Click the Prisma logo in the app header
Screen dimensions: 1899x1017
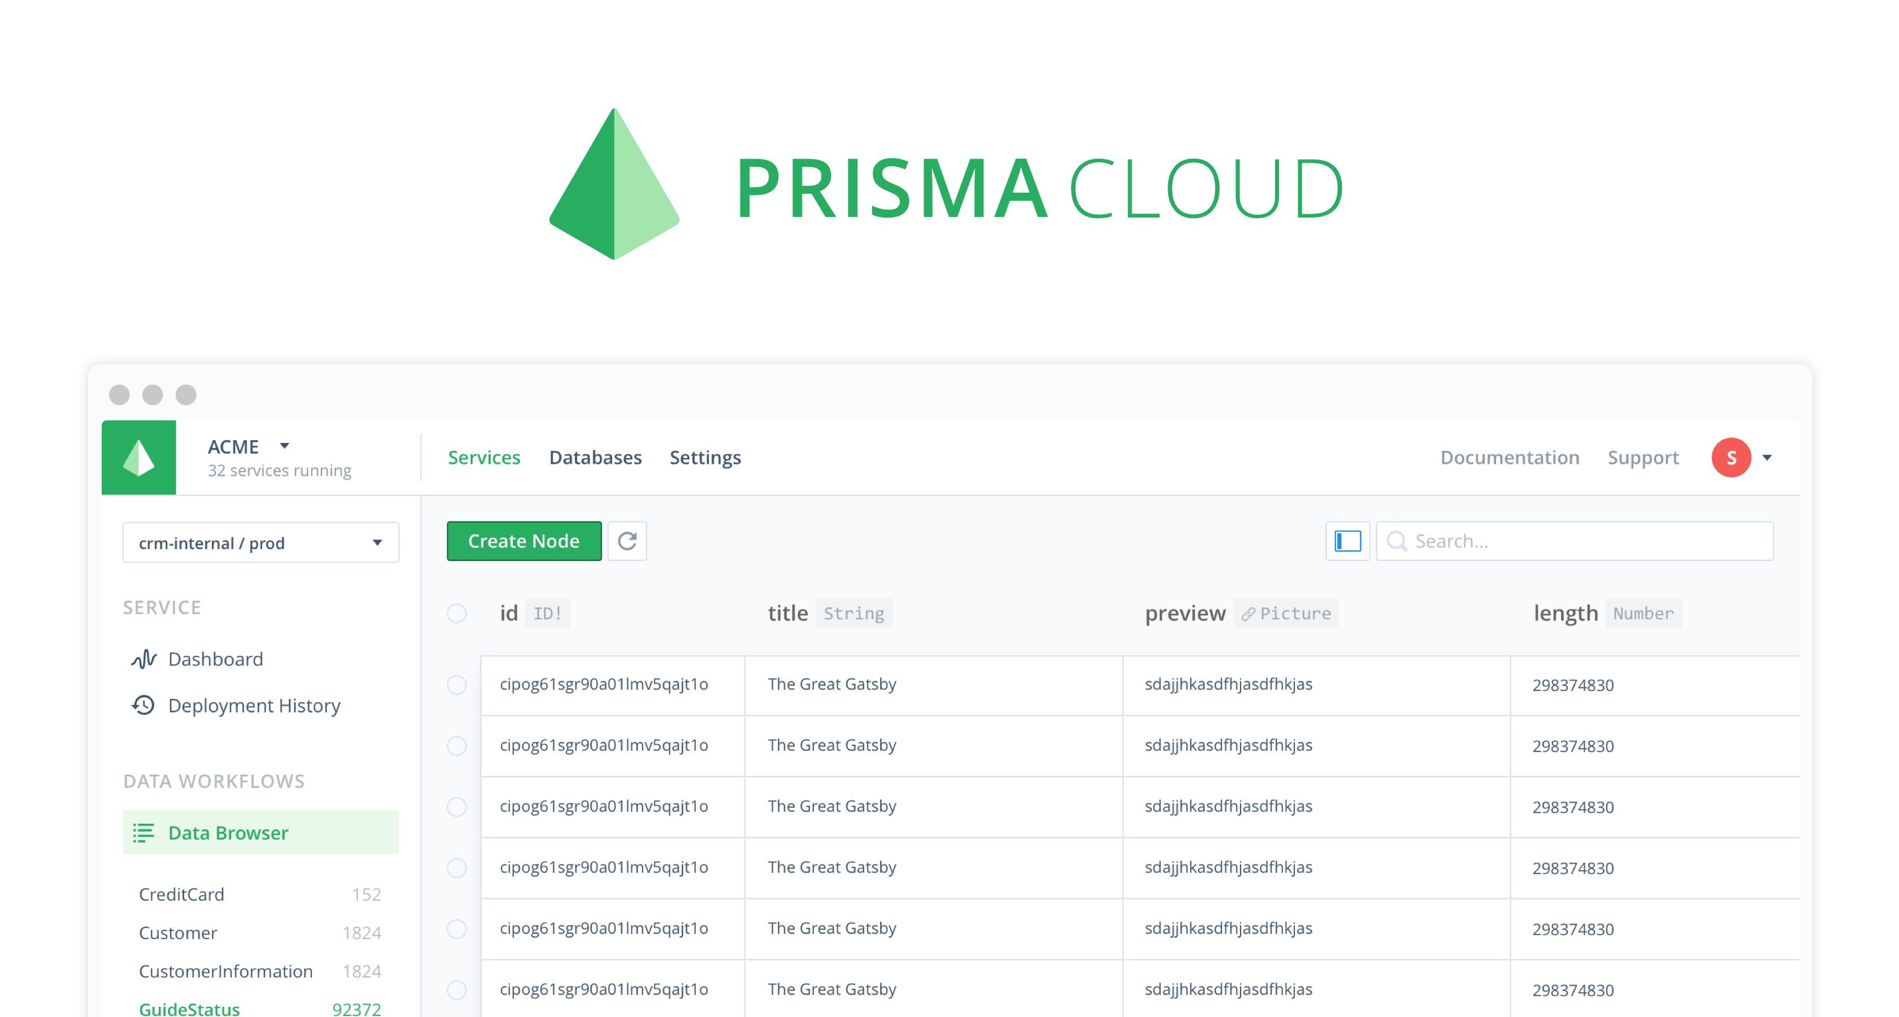(x=138, y=458)
